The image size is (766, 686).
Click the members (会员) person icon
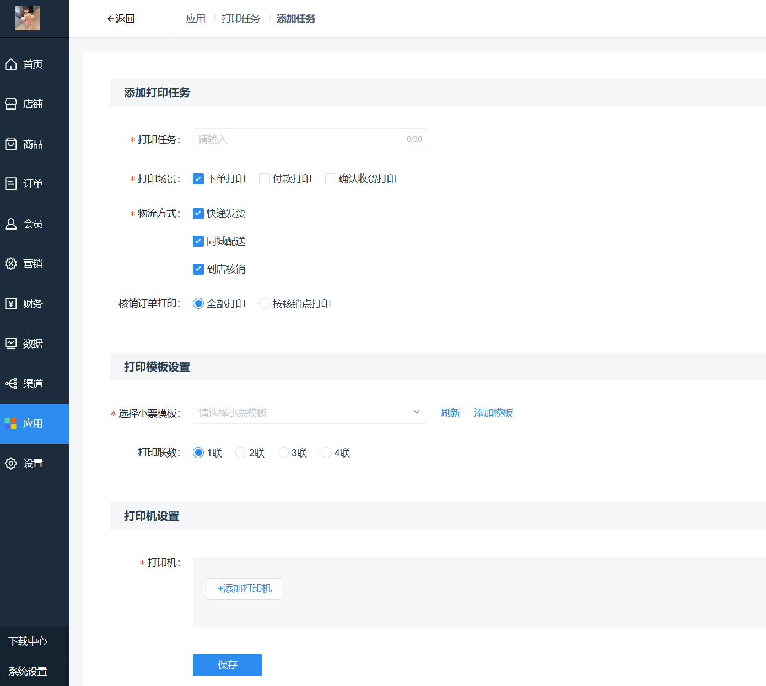click(x=11, y=224)
